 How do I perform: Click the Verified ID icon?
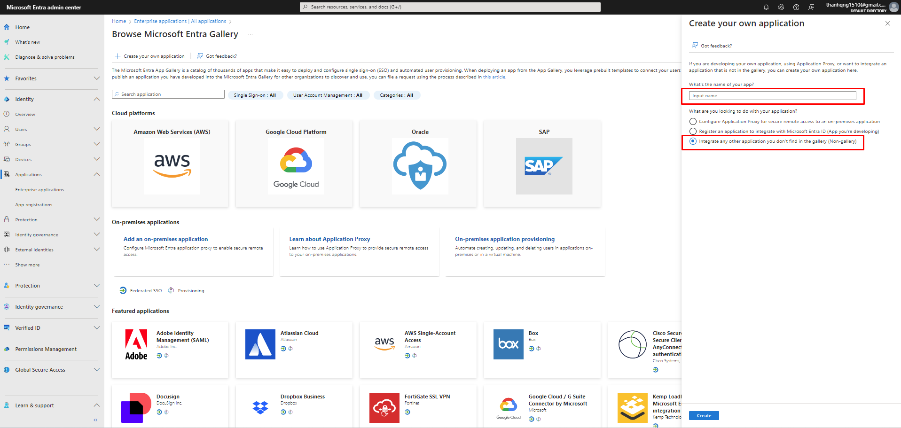(7, 328)
